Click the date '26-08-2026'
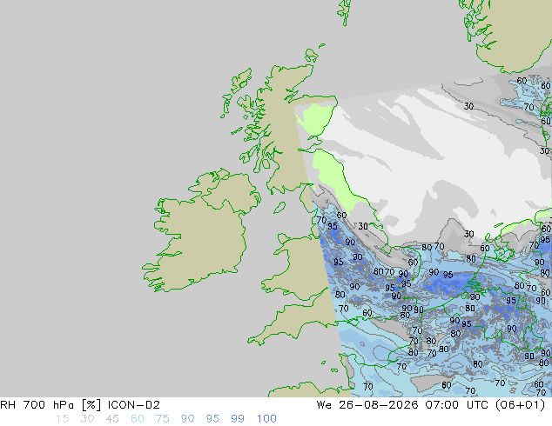This screenshot has height=426, width=552. 379,405
